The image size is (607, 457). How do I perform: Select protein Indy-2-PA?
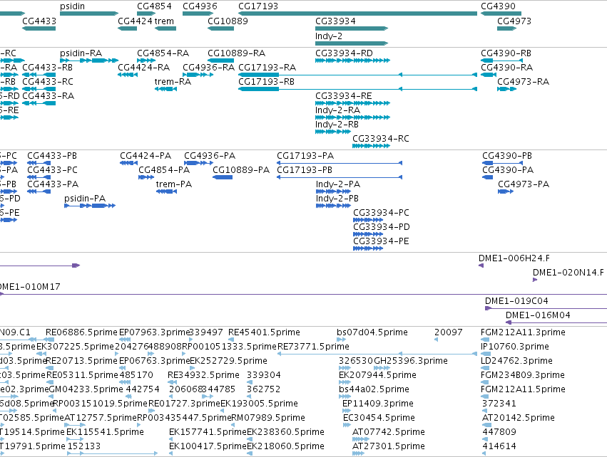coord(333,191)
